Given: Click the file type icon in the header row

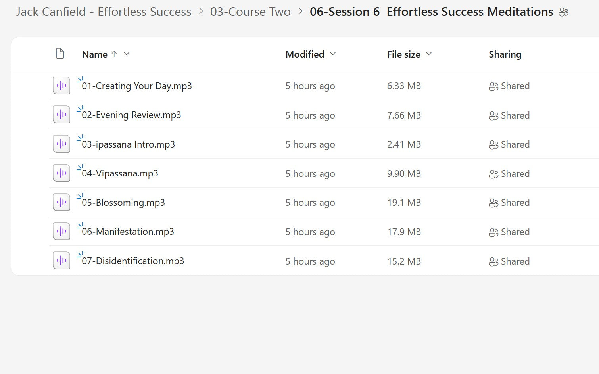Looking at the screenshot, I should coord(60,53).
